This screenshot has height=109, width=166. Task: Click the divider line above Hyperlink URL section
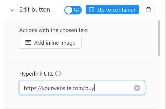(x=80, y=63)
